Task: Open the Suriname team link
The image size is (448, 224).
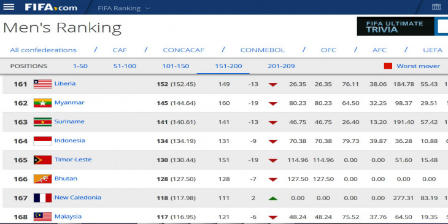Action: pyautogui.click(x=69, y=122)
